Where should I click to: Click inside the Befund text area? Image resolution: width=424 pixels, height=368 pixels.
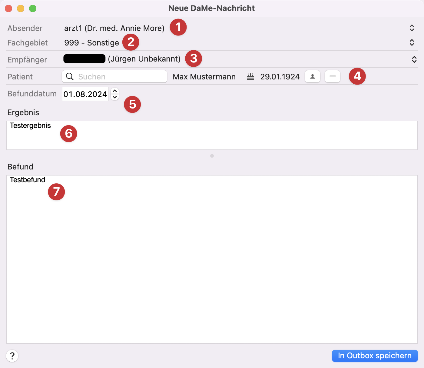pos(212,259)
